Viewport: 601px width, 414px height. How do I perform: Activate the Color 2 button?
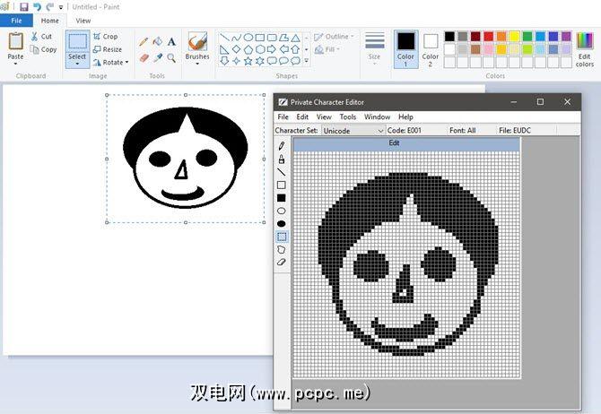pos(430,49)
